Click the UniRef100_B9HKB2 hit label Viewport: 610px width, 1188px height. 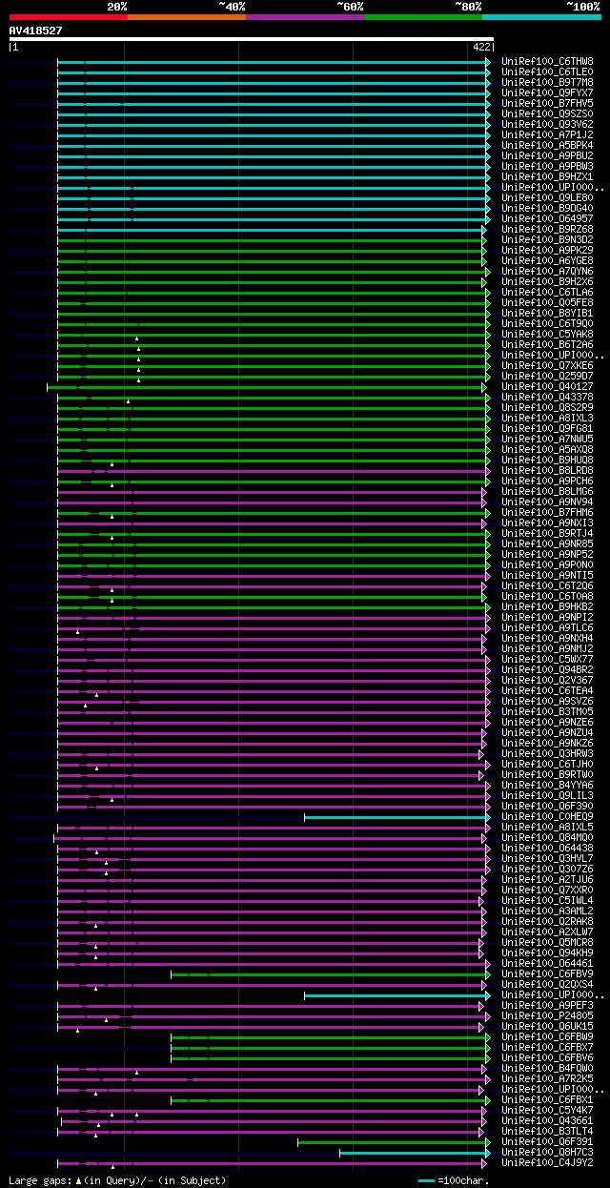pos(547,606)
